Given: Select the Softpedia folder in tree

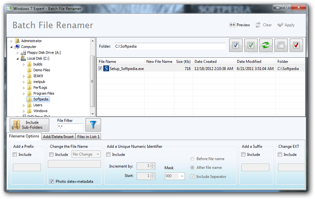Looking at the screenshot, I should 38,99.
